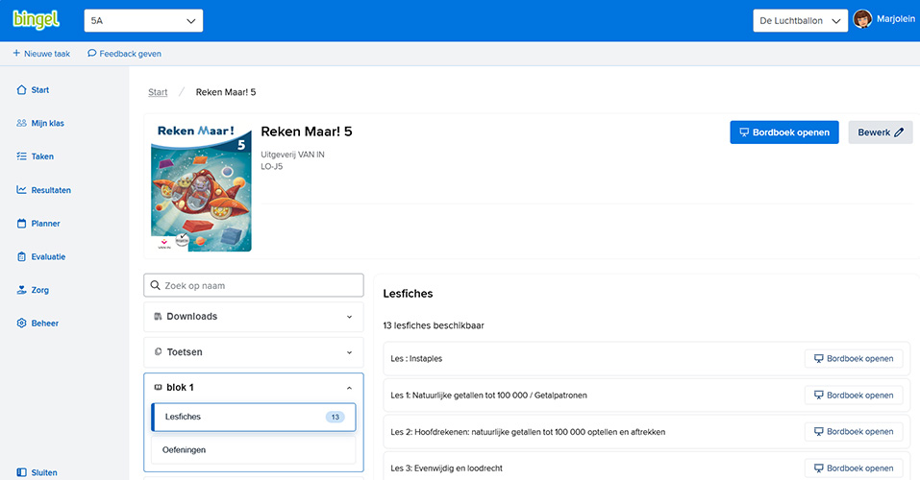Open the Planner section
This screenshot has width=920, height=480.
tap(45, 224)
